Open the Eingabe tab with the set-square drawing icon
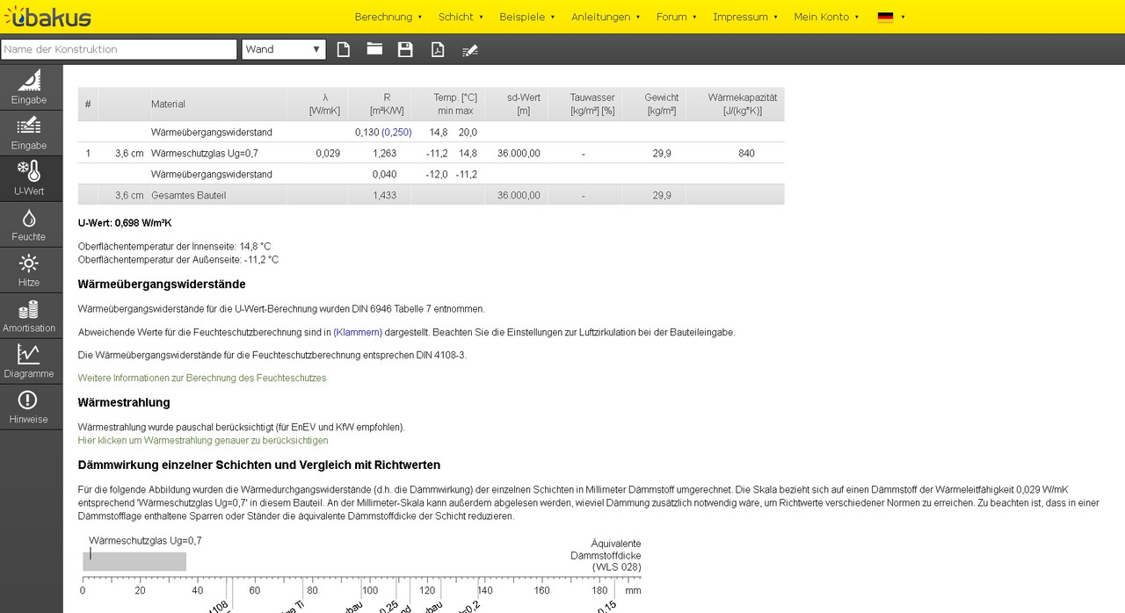 point(31,88)
